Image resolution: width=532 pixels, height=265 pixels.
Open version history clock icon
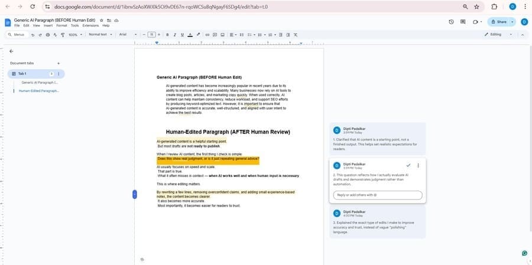(451, 22)
